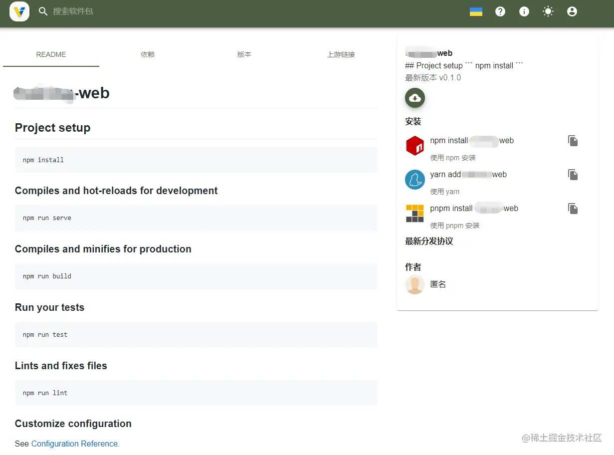
Task: Click 'Compiles and minifies for production' heading
Action: coord(103,249)
